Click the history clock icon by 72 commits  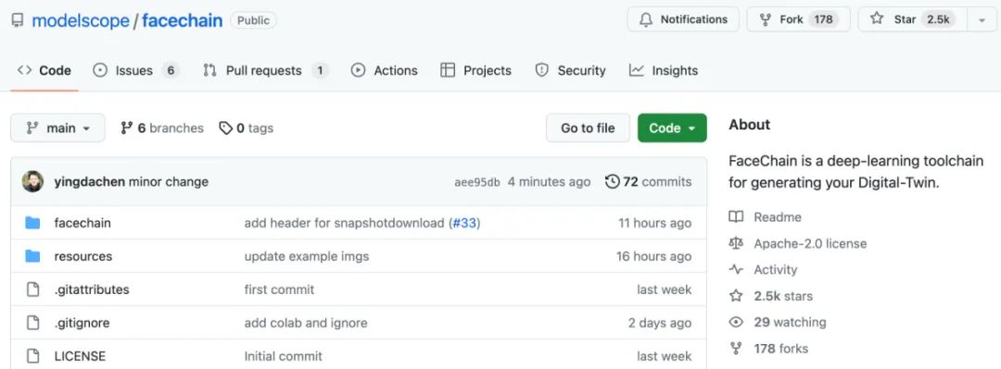613,181
